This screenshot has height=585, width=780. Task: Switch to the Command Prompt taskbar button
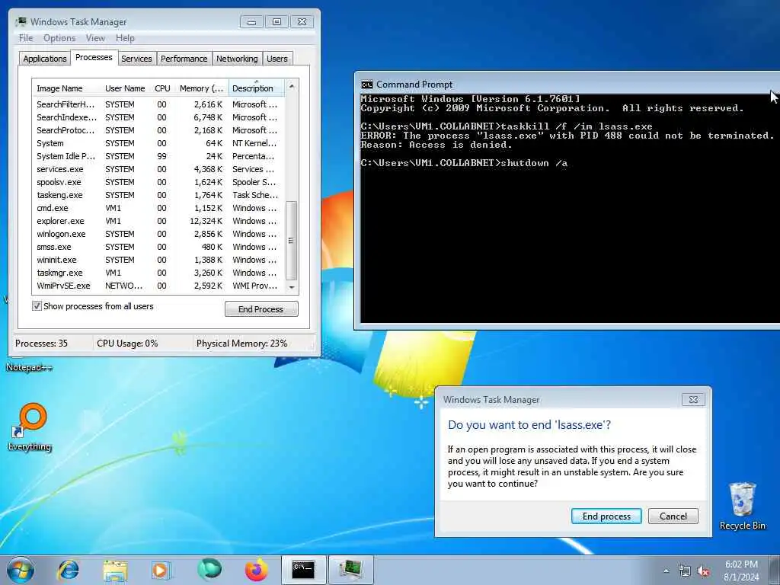tap(303, 570)
